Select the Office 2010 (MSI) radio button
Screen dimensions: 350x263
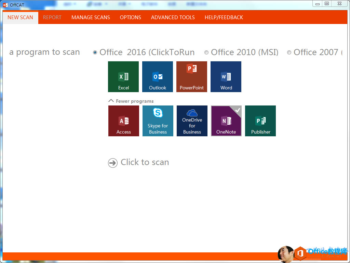pyautogui.click(x=206, y=52)
